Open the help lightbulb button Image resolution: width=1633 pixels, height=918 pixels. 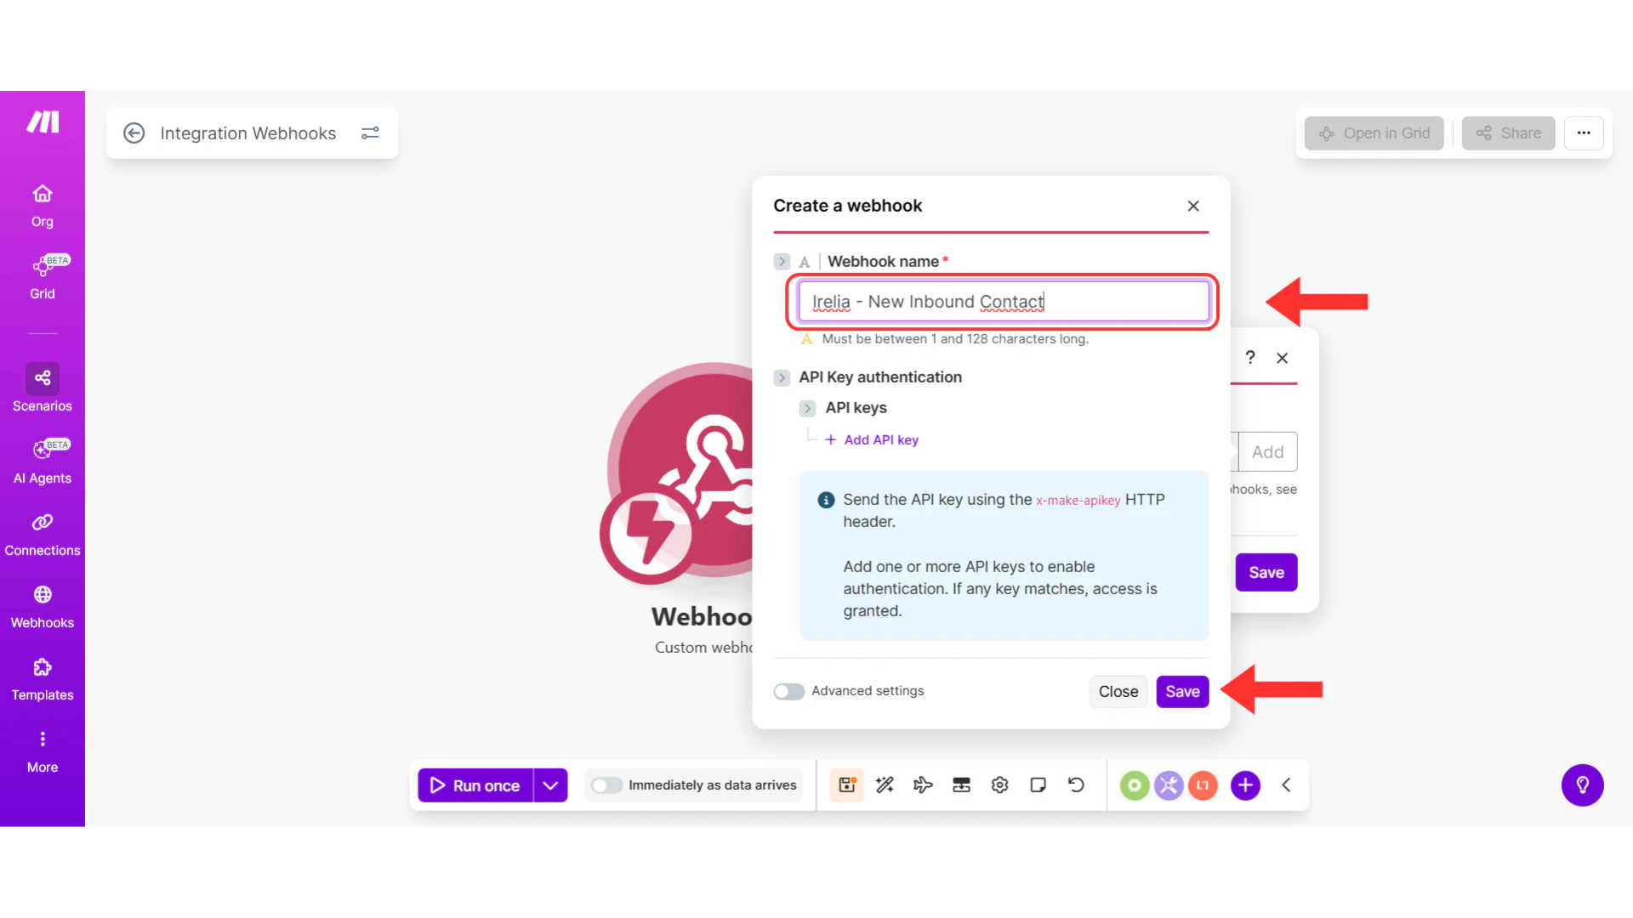pos(1583,785)
